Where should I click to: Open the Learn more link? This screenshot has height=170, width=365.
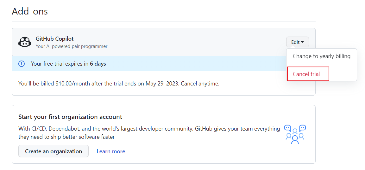pos(111,151)
